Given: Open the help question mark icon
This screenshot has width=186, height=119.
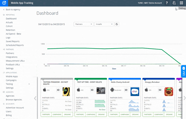Looking at the screenshot, I should [x=167, y=3].
